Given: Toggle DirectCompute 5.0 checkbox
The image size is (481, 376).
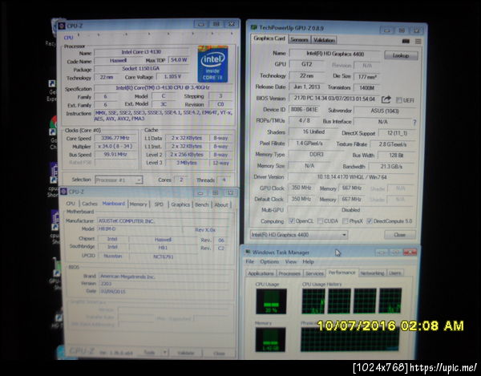Looking at the screenshot, I should [370, 220].
